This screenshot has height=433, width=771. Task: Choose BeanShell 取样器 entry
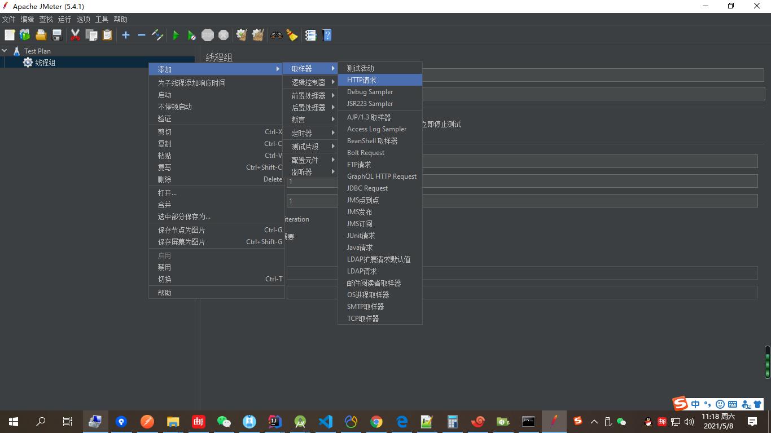[380, 141]
